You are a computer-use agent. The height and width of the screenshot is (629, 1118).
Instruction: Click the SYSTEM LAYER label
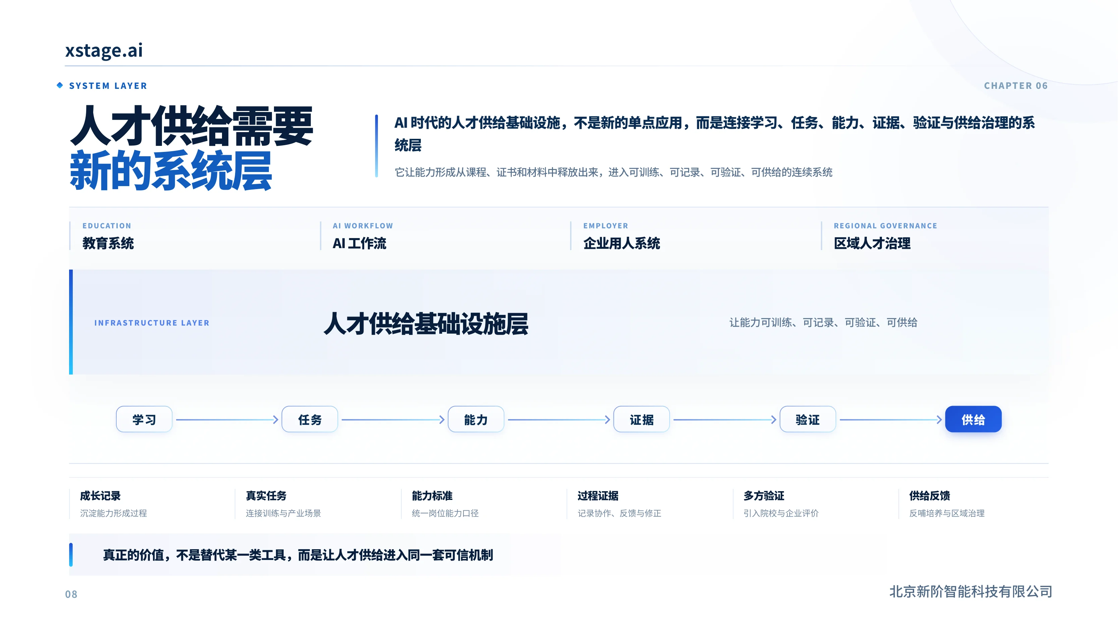point(108,86)
